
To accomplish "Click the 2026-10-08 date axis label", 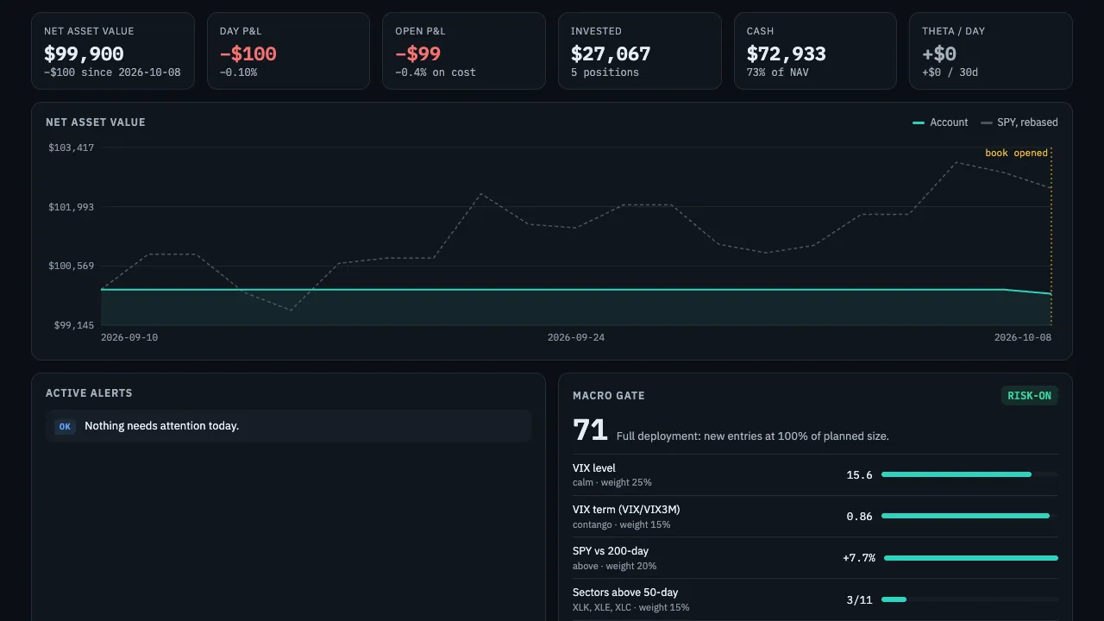I will click(1023, 337).
